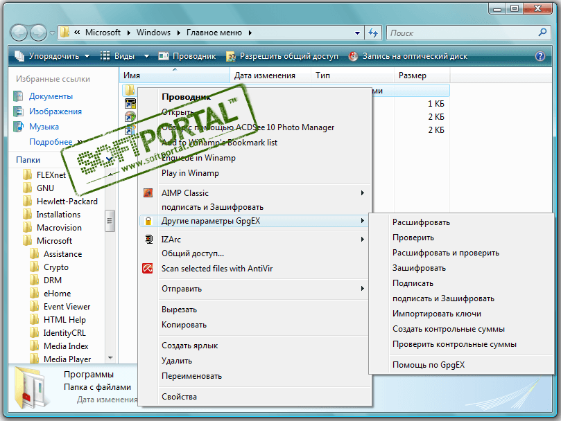
Task: Click the GpgEX padlock icon
Action: tap(148, 221)
